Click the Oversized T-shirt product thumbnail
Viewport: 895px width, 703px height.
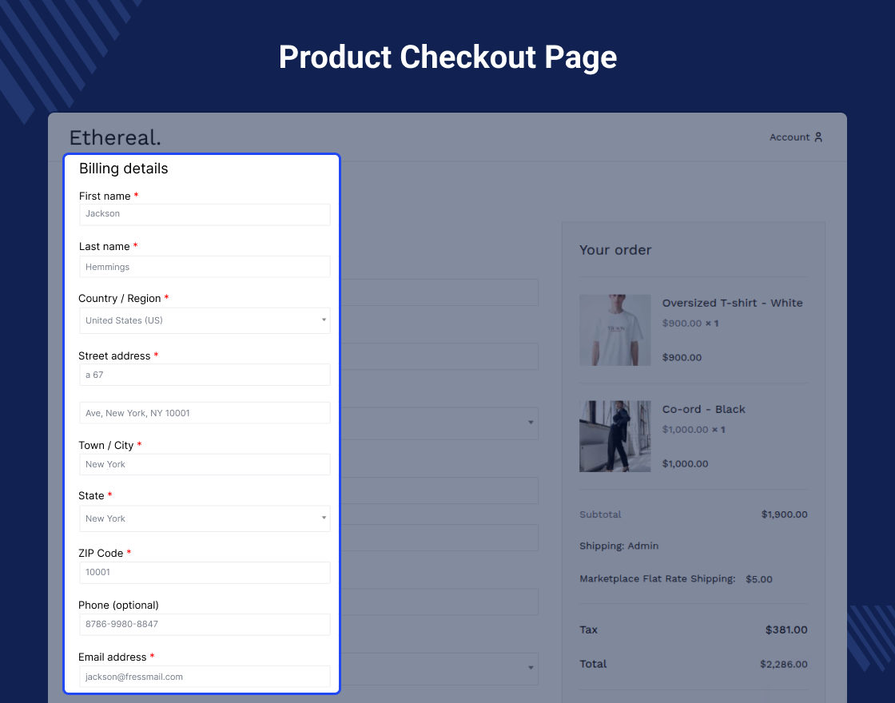tap(615, 330)
